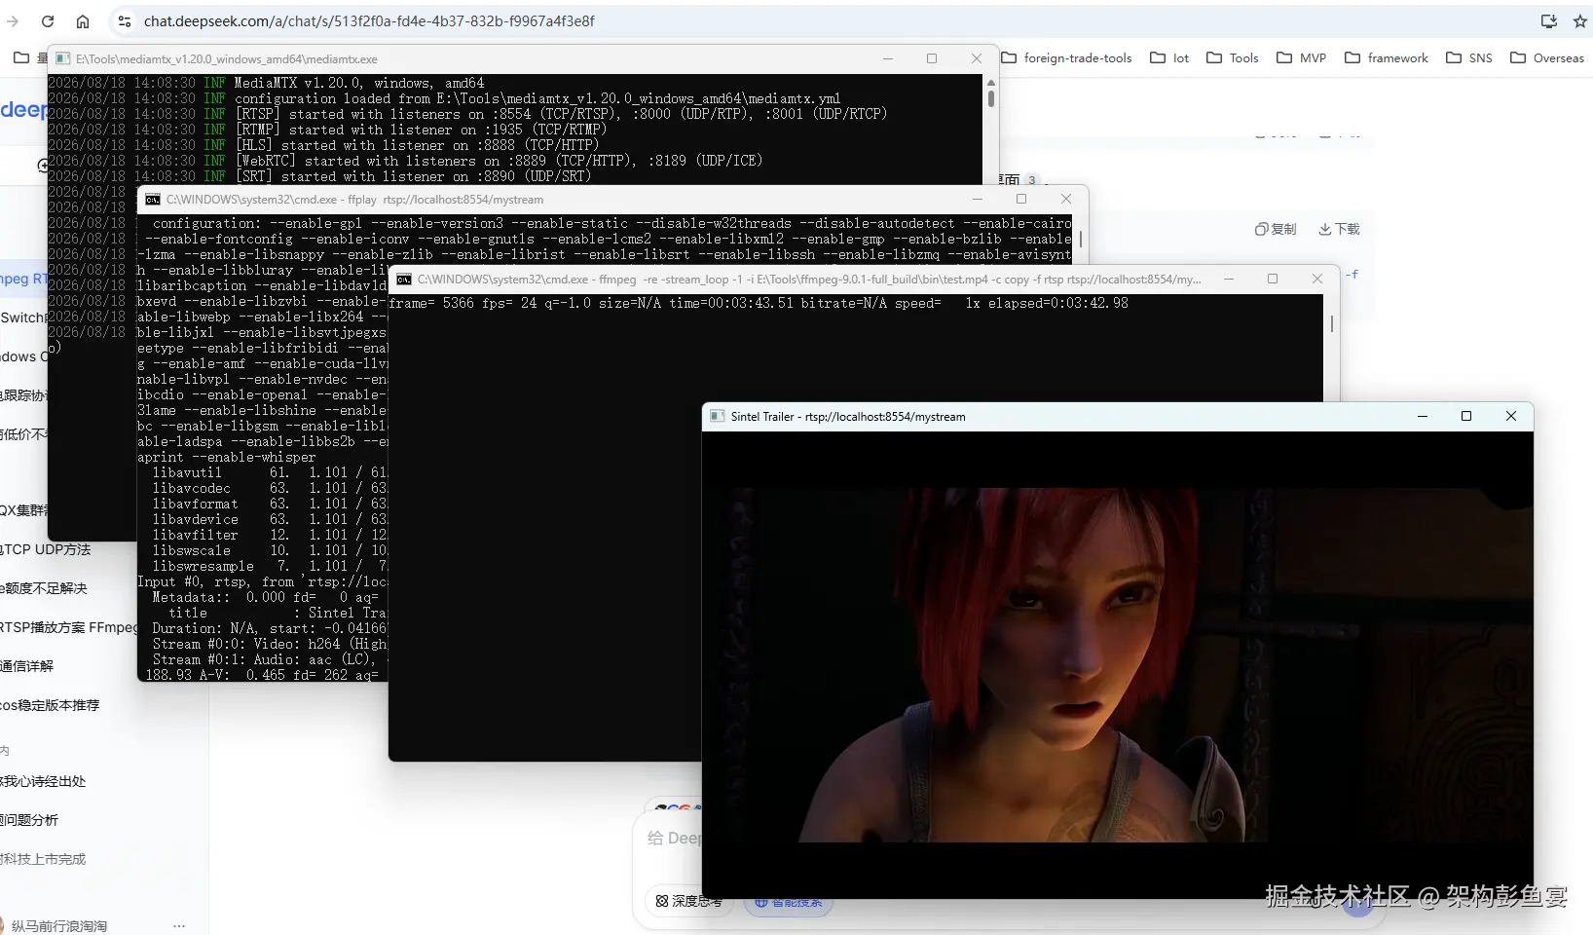Image resolution: width=1593 pixels, height=935 pixels.
Task: Open the framework bookmark folder
Action: [x=1387, y=57]
